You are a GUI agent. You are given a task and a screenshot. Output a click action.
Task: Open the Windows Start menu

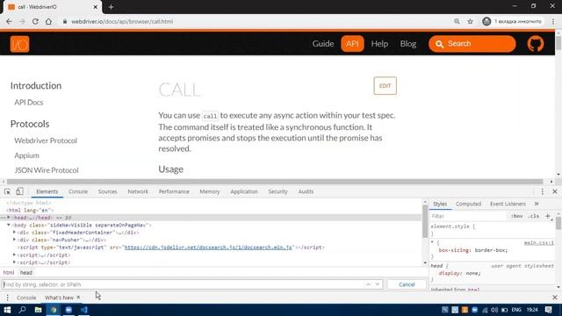point(7,310)
